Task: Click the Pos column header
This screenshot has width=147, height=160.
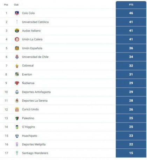Action: [x=6, y=5]
